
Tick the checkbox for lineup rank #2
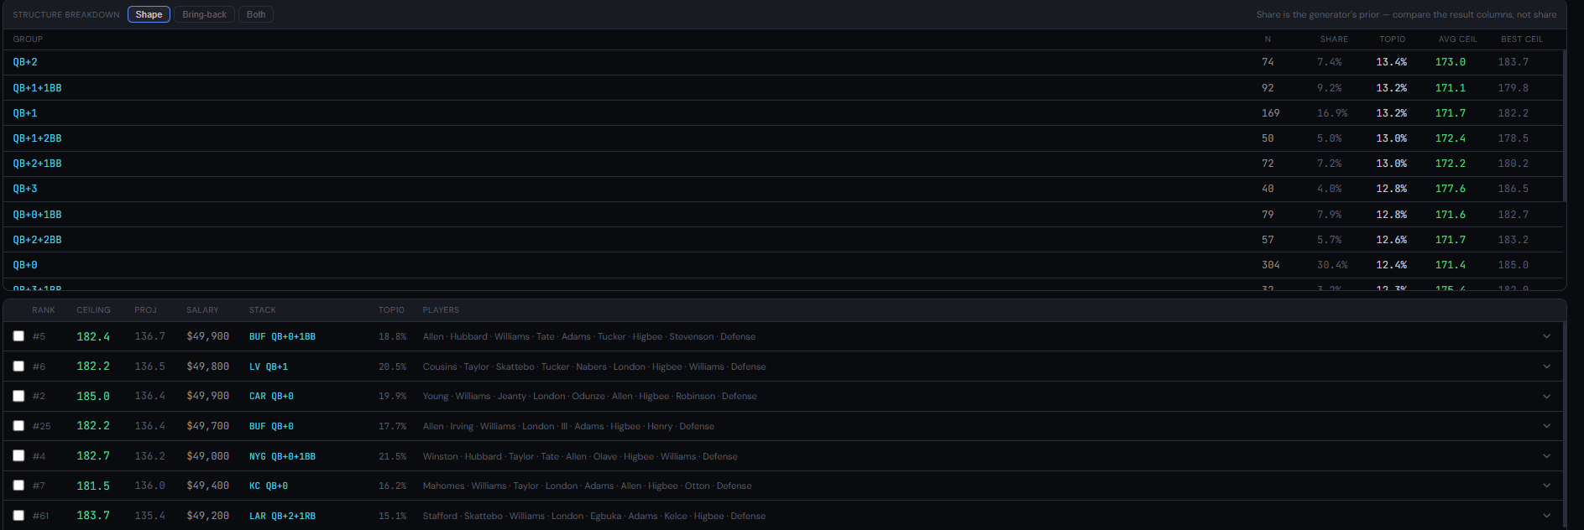(x=18, y=396)
